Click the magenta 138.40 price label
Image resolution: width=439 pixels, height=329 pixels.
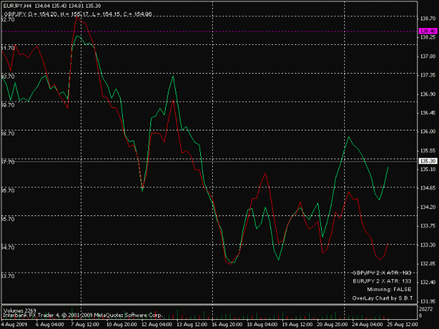(x=428, y=31)
